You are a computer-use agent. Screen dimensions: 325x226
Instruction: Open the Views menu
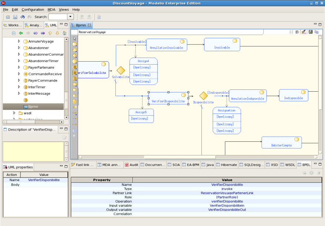(64, 10)
